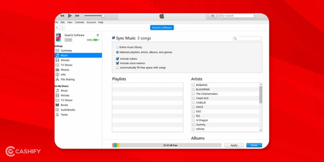
Task: Click Artists list scroll up arrow
Action: [x=261, y=84]
